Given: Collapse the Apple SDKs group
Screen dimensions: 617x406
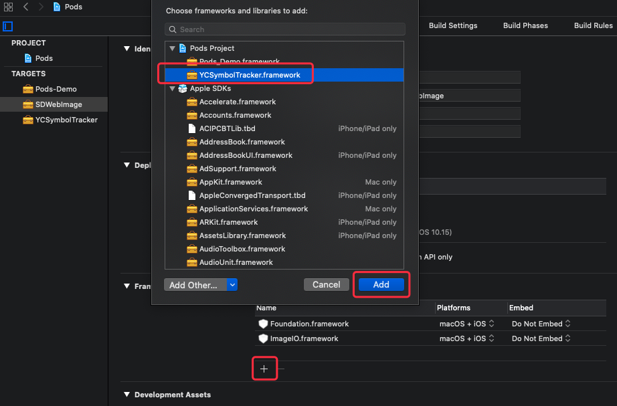Looking at the screenshot, I should tap(173, 88).
